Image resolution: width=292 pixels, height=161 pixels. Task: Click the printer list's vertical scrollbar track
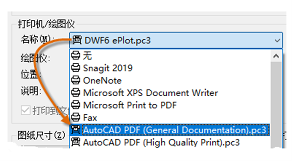276,105
